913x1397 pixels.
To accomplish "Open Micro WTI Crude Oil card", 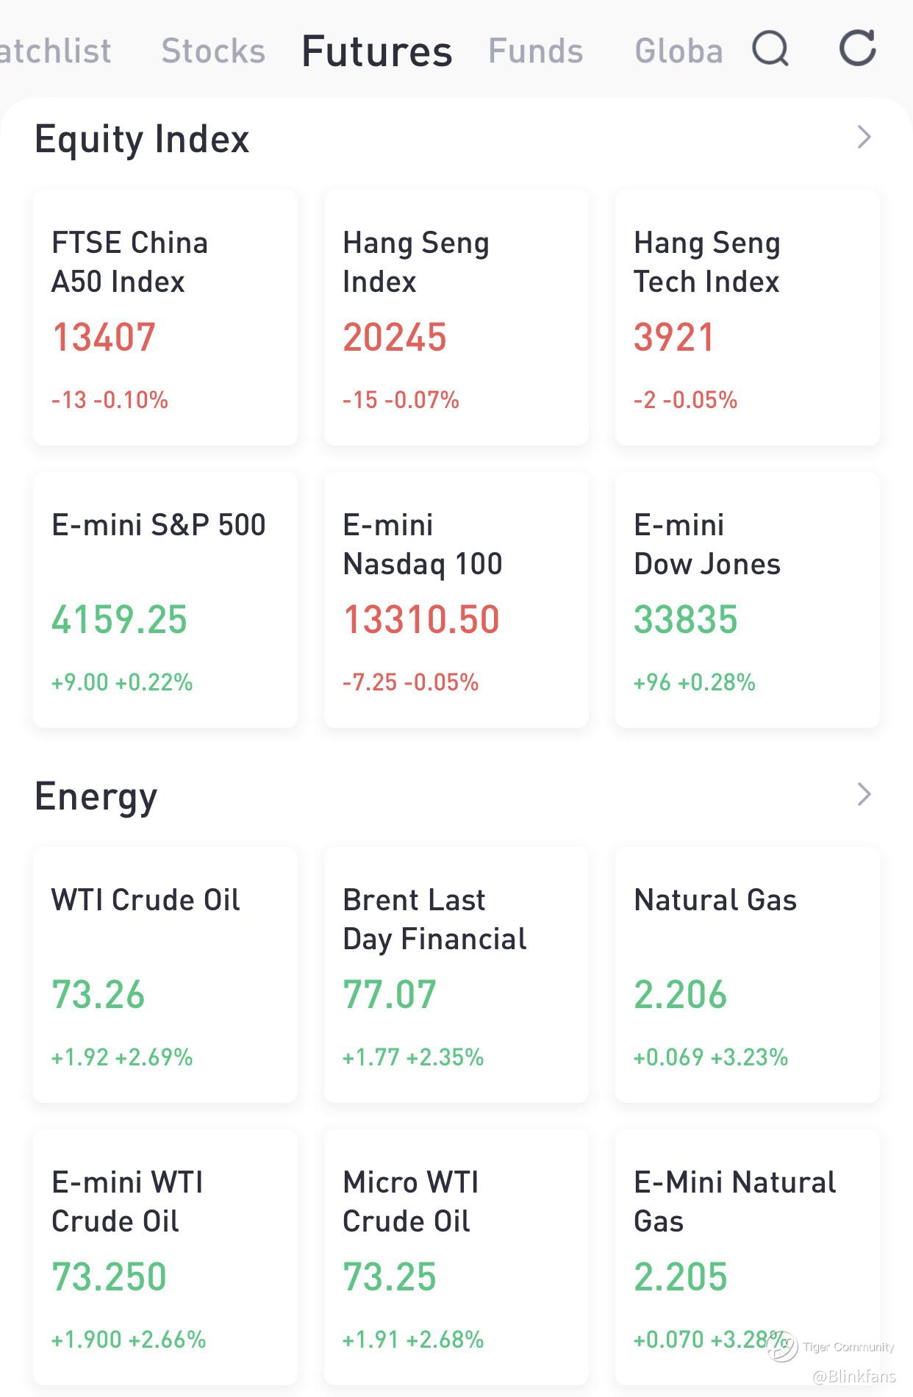I will (456, 1257).
